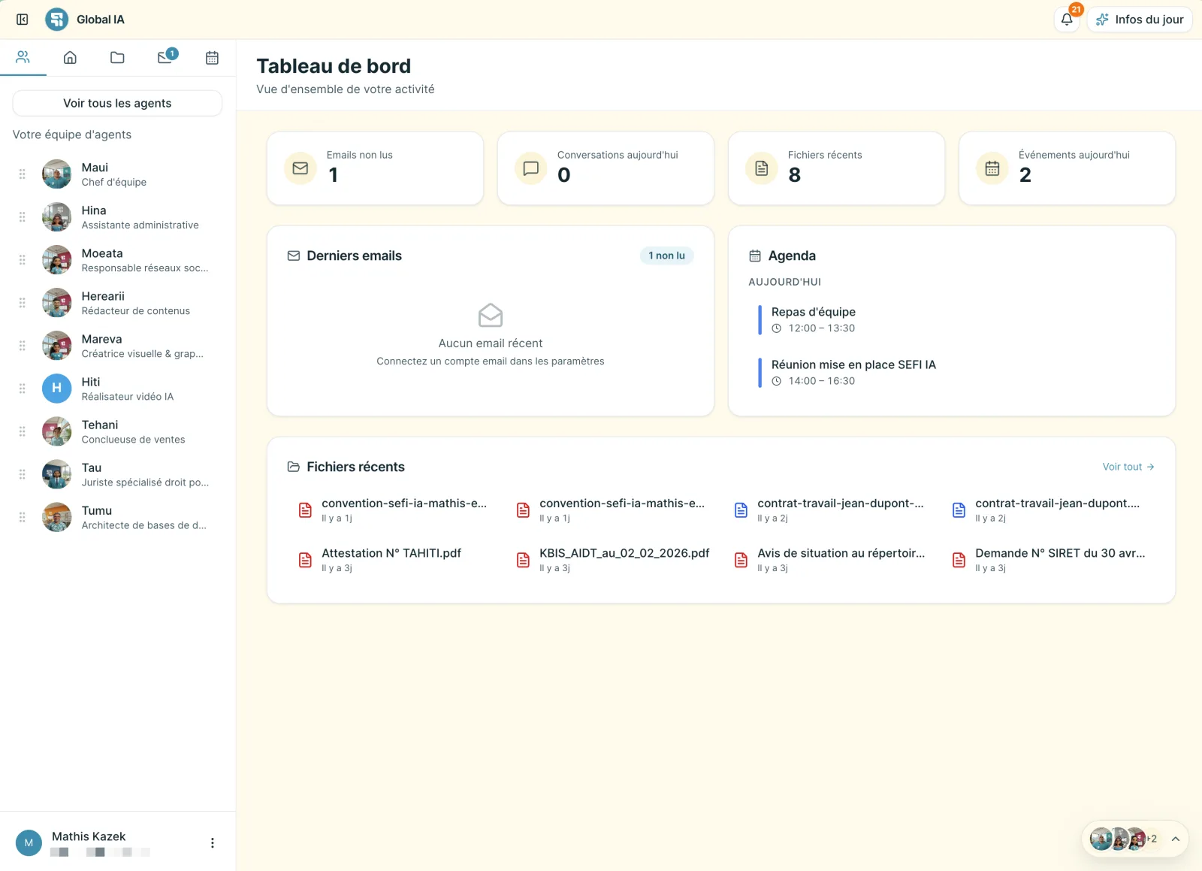Select Moeata agent avatar
The image size is (1202, 871).
[57, 260]
